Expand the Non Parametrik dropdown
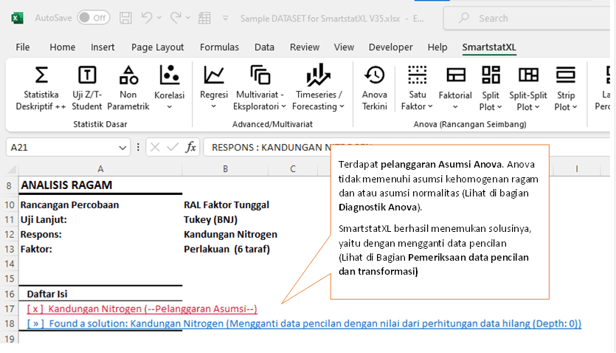Viewport: 616px width, 353px height. (128, 88)
